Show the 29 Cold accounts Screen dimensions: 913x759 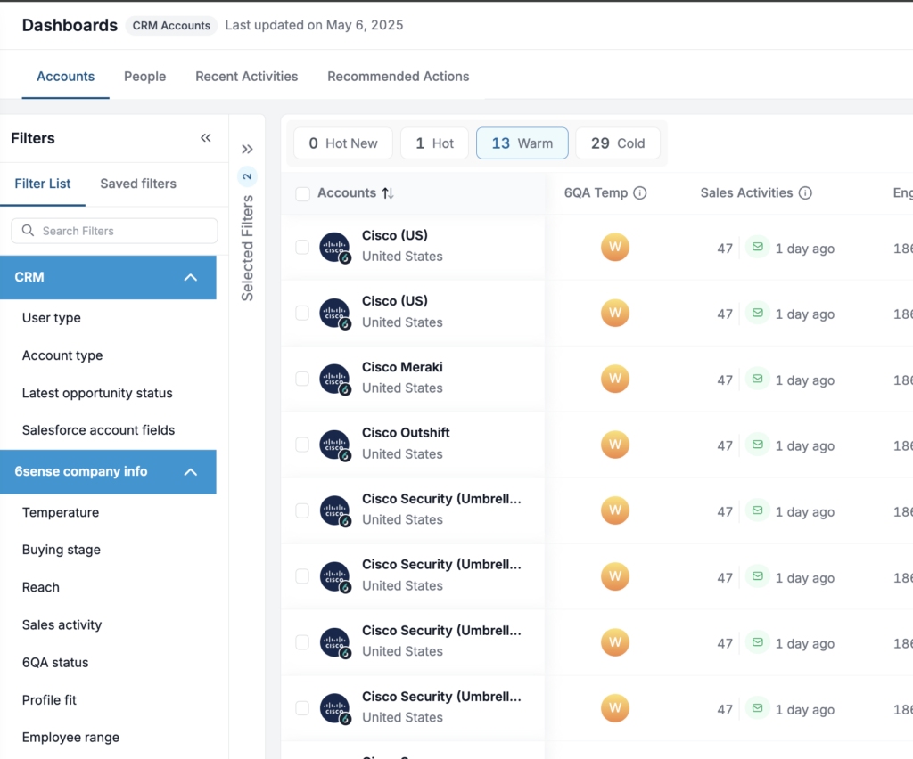(x=618, y=143)
